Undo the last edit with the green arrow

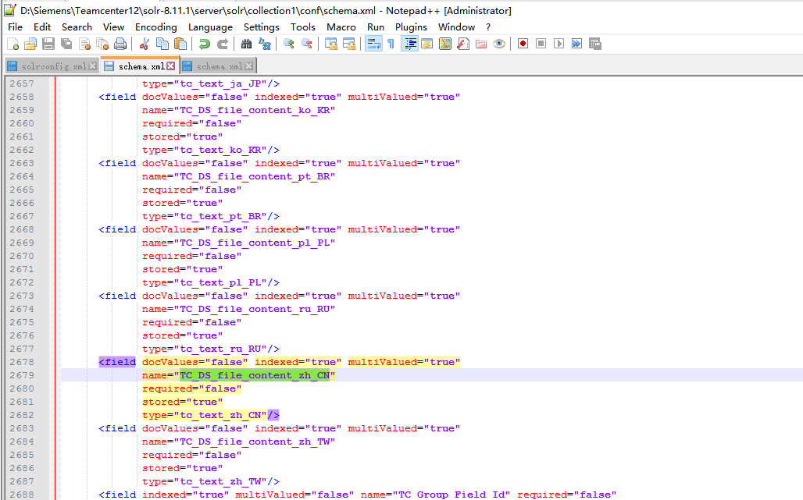pos(205,44)
